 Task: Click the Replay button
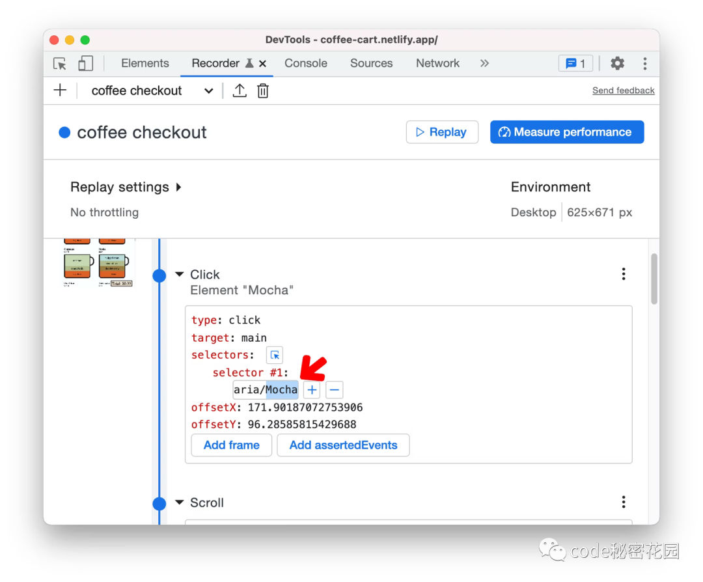442,132
